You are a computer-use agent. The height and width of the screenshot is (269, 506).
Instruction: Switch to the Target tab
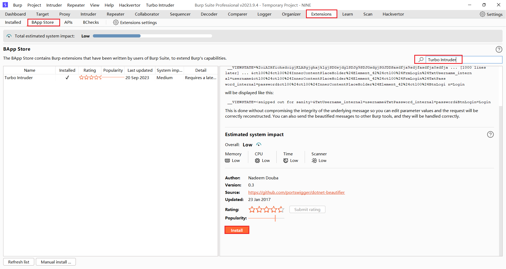click(x=42, y=14)
